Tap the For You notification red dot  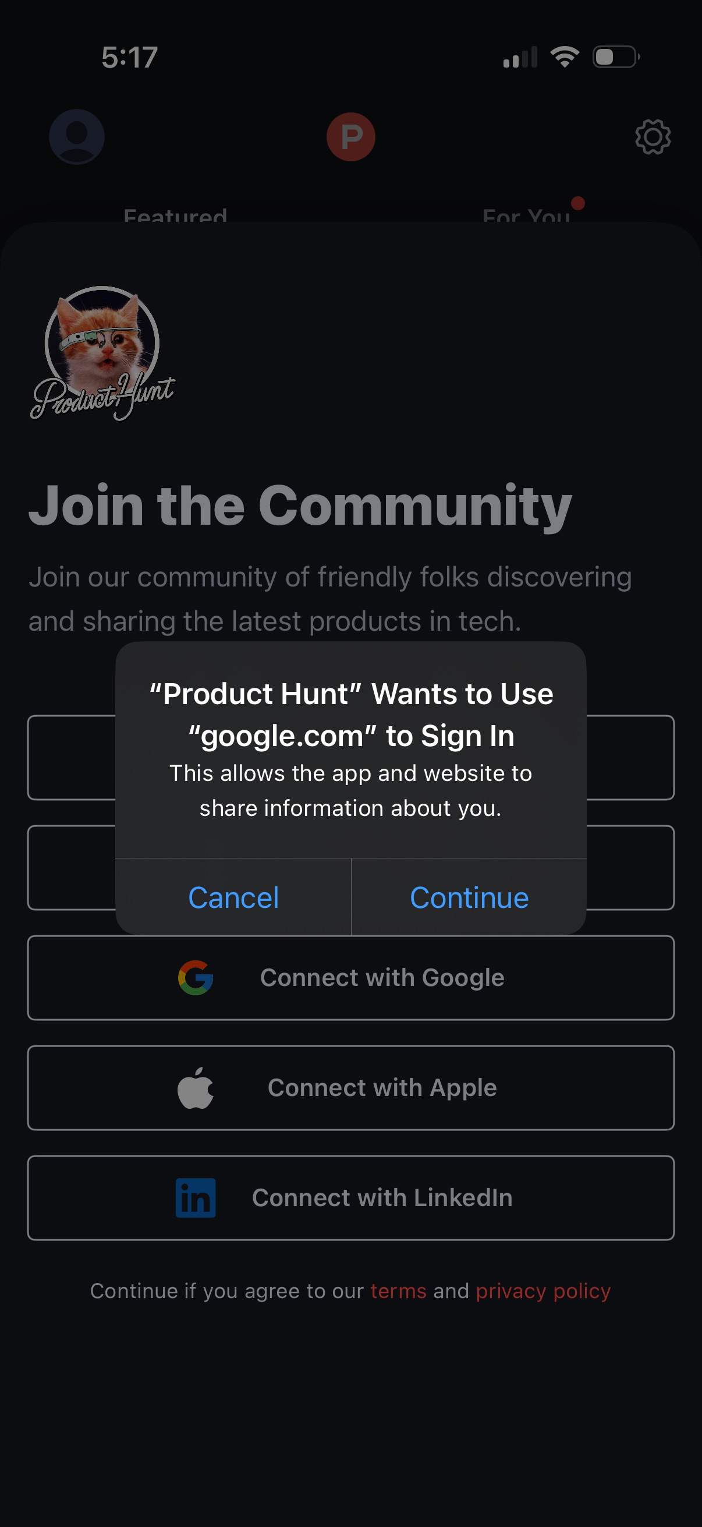coord(577,202)
